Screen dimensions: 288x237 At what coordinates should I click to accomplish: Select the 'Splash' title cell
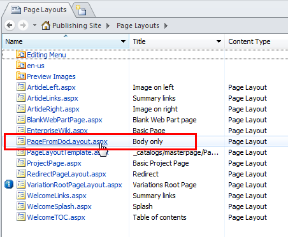click(143, 206)
